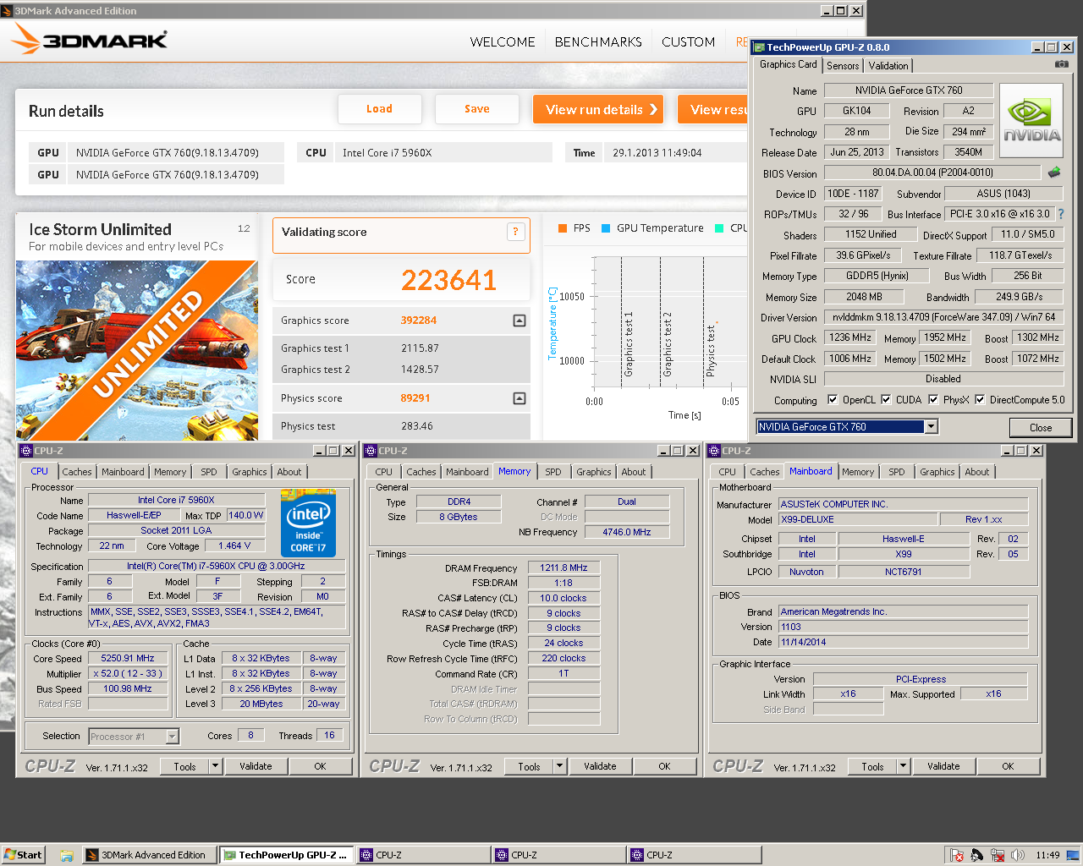Click the Driver Version field in GPU-Z
The image size is (1083, 866).
coord(944,317)
